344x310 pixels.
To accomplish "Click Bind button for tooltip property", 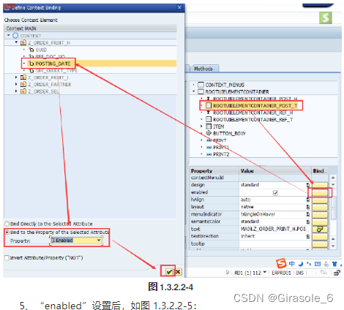I will click(320, 244).
